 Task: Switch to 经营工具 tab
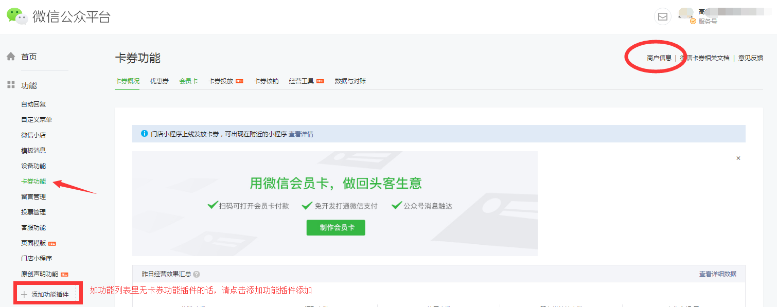[x=302, y=81]
